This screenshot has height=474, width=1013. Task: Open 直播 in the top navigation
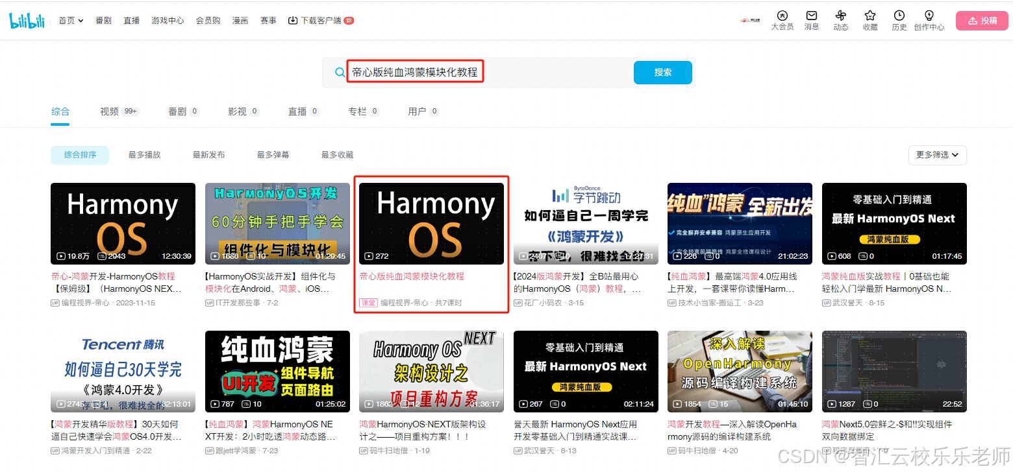pyautogui.click(x=132, y=21)
